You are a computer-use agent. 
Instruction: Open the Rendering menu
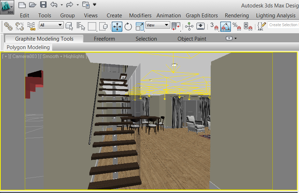tap(237, 16)
